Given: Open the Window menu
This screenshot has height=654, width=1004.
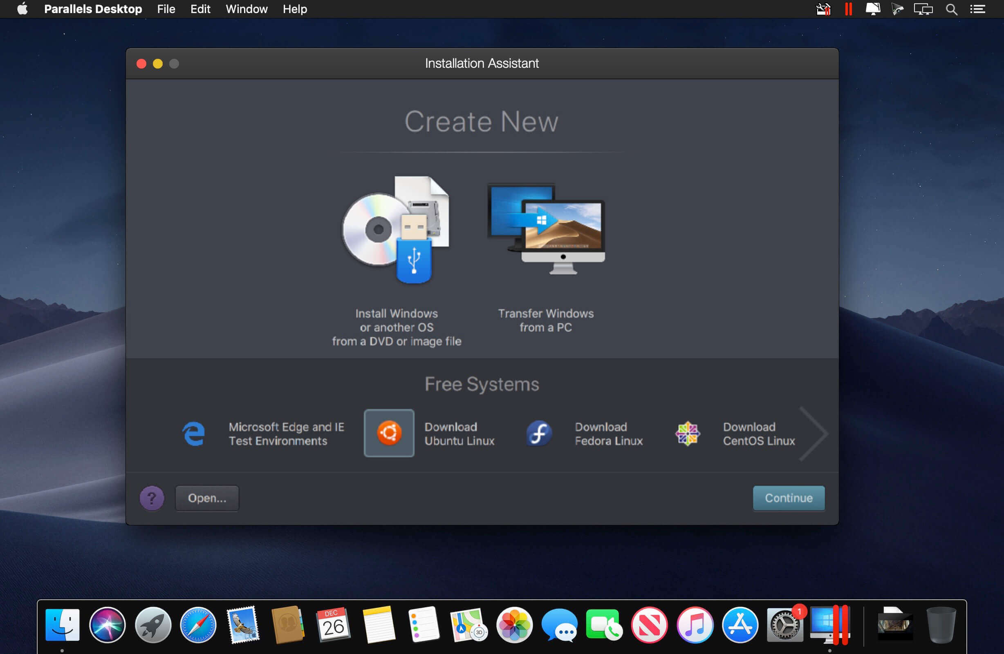Looking at the screenshot, I should click(247, 9).
